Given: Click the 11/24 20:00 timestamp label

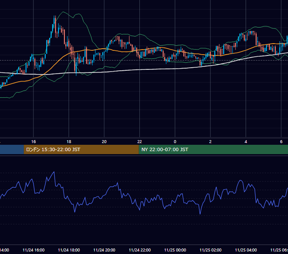Looking at the screenshot, I should click(x=104, y=250).
